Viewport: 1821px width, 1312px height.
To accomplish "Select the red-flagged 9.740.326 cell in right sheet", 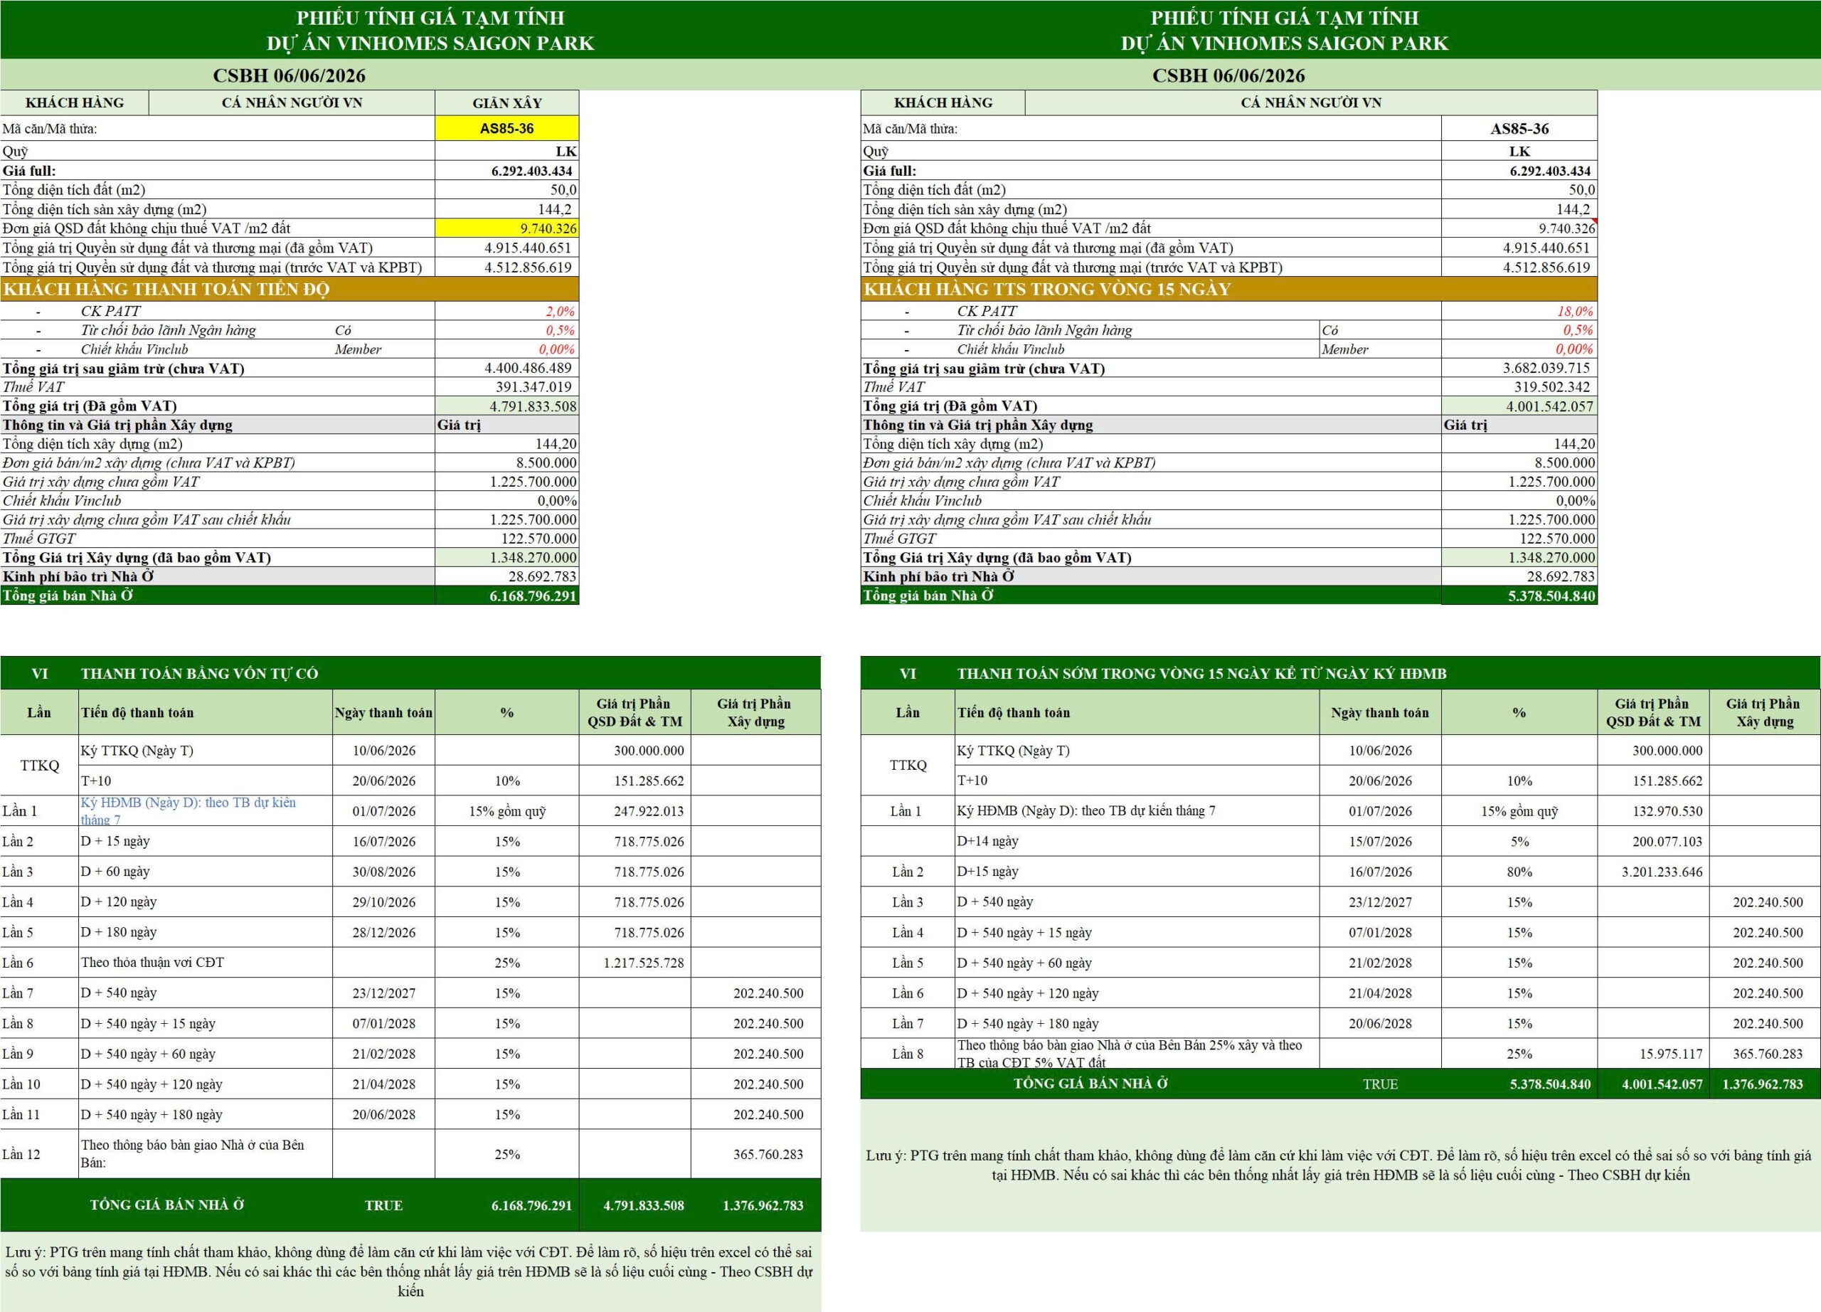I will (x=1519, y=229).
